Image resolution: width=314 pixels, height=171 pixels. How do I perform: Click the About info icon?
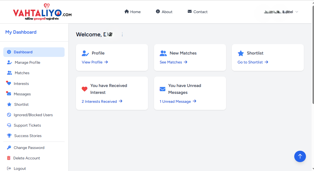(158, 12)
